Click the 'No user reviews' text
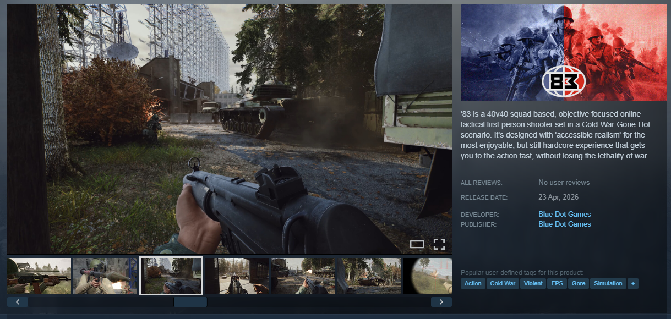This screenshot has height=319, width=671. point(564,182)
